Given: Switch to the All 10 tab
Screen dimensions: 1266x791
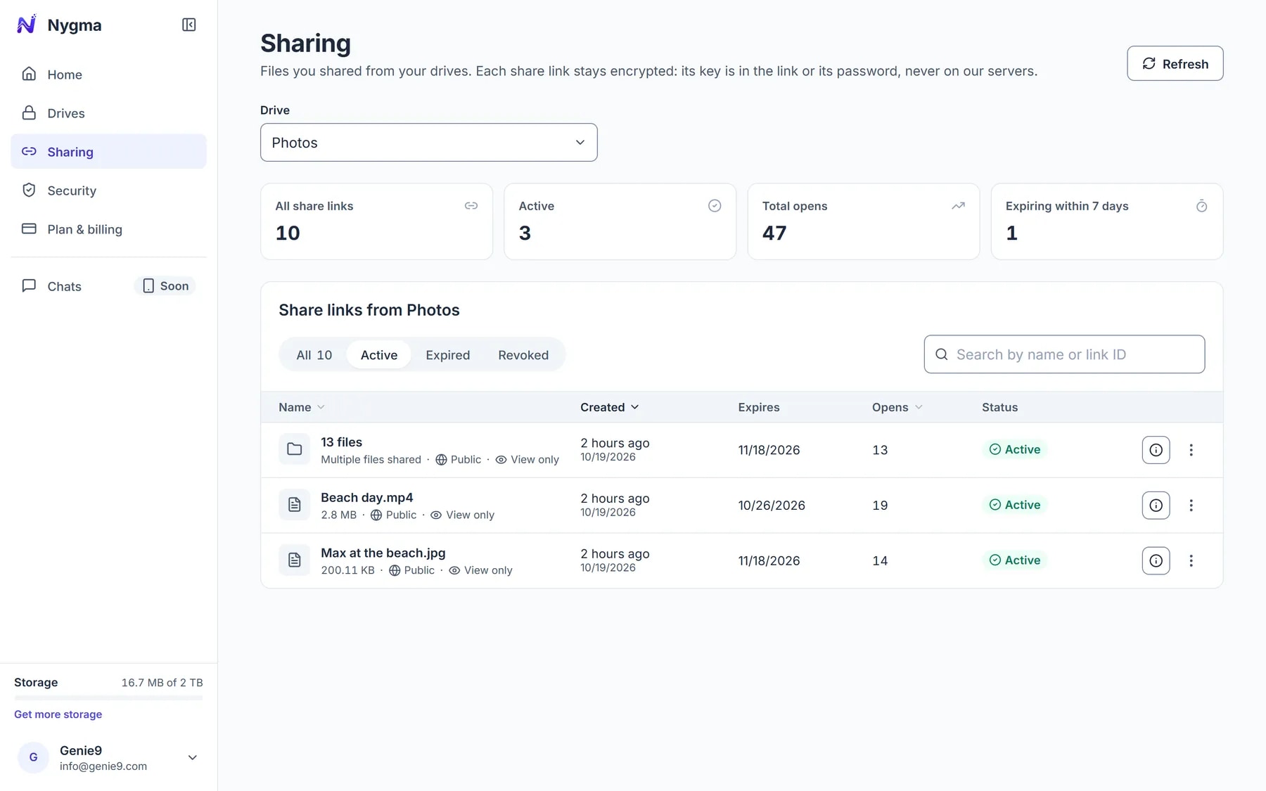Looking at the screenshot, I should (x=314, y=355).
